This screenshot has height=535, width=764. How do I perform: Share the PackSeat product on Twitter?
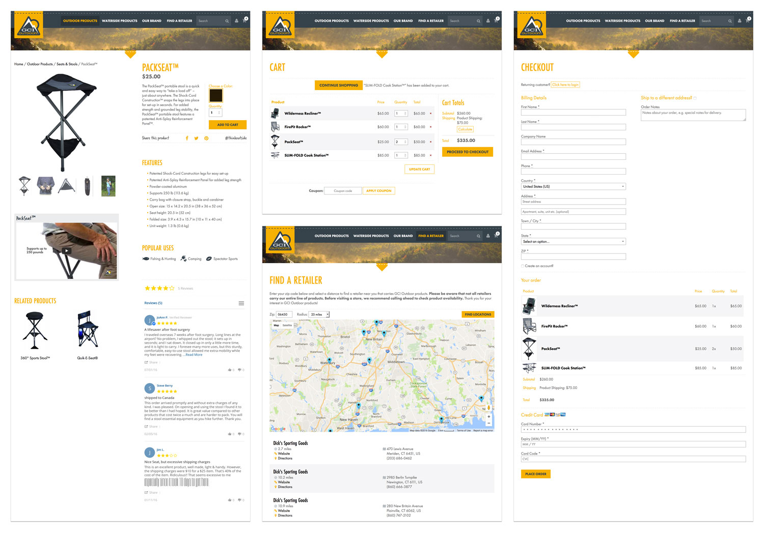196,138
